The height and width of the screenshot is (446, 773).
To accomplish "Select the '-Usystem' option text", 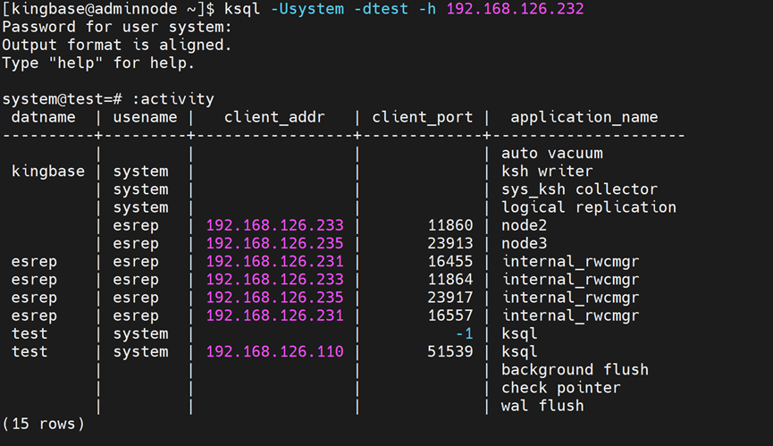I will coord(307,9).
